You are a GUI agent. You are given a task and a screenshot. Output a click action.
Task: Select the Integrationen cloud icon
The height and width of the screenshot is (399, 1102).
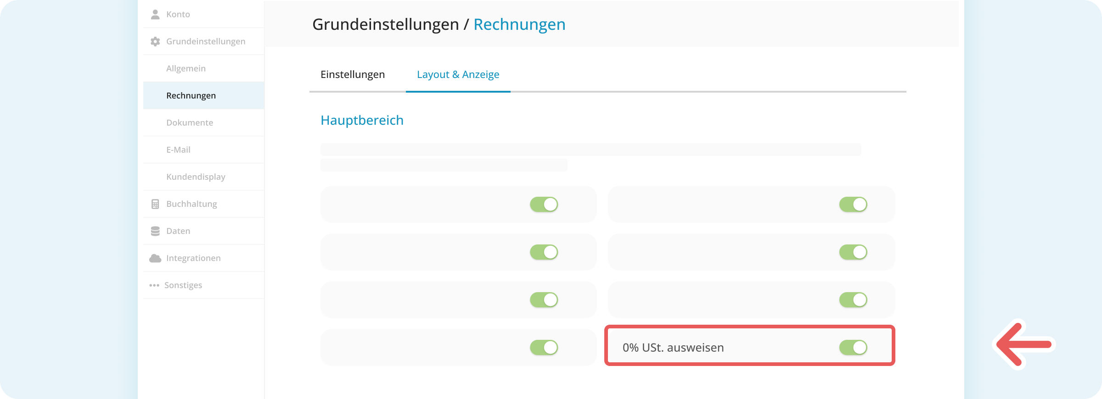pos(155,258)
